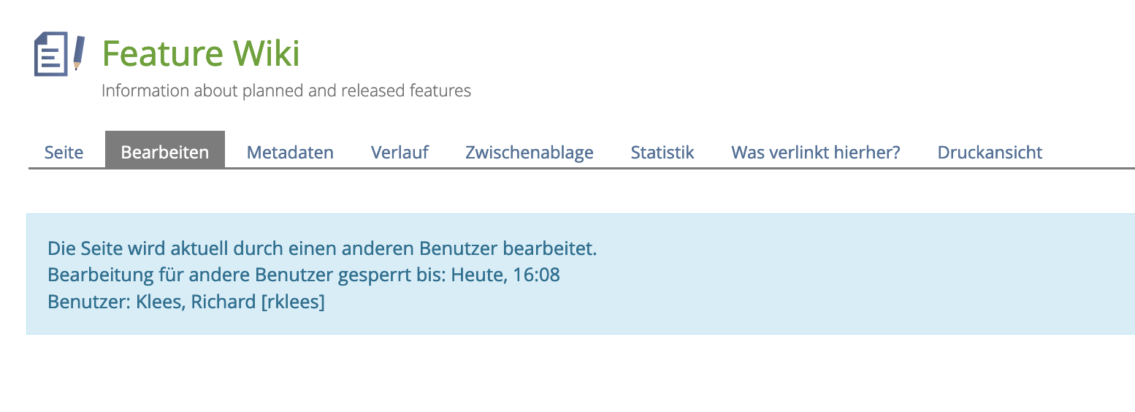Open the Metadaten tab
Screen dimensions: 1135x412
pyautogui.click(x=290, y=152)
